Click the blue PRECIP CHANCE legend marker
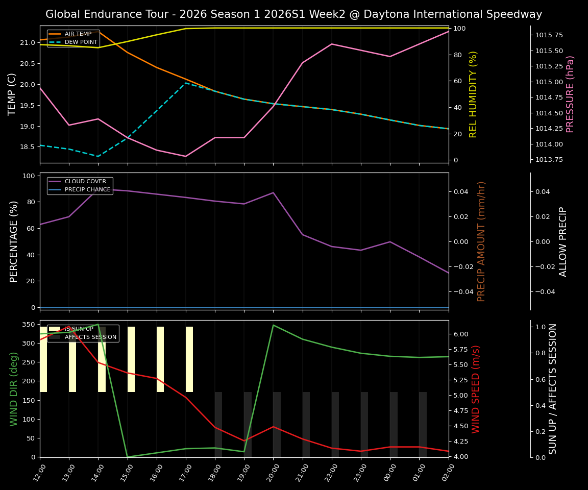This screenshot has height=490, width=588. coord(56,190)
